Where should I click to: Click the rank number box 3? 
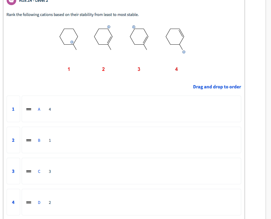click(13, 171)
